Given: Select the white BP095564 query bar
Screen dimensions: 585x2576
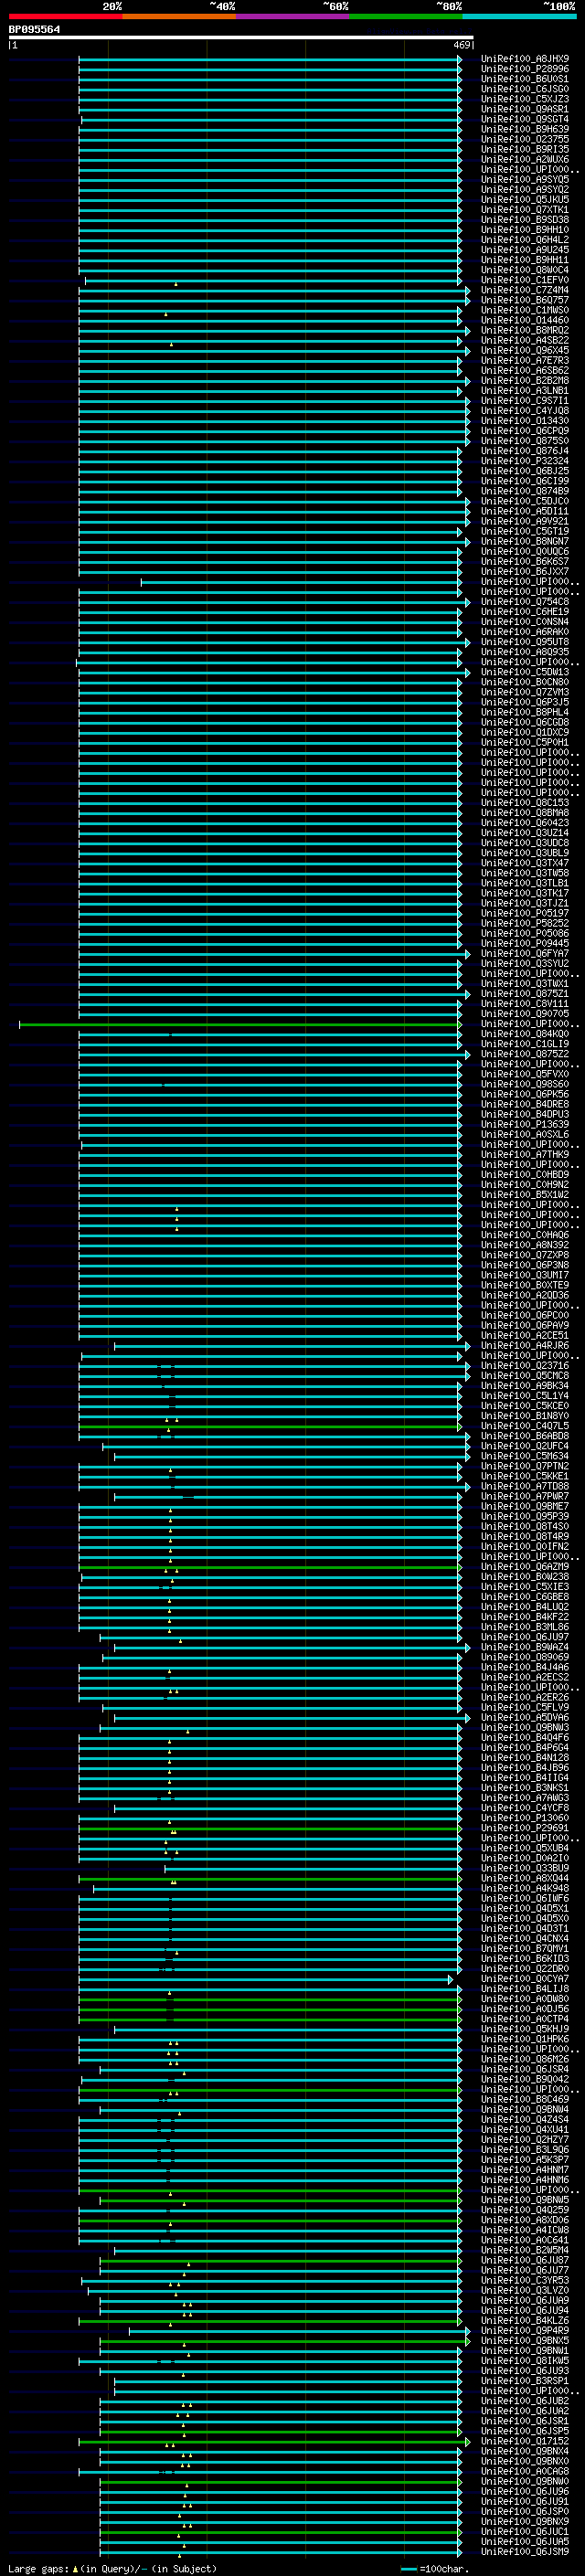Looking at the screenshot, I should click(x=241, y=38).
